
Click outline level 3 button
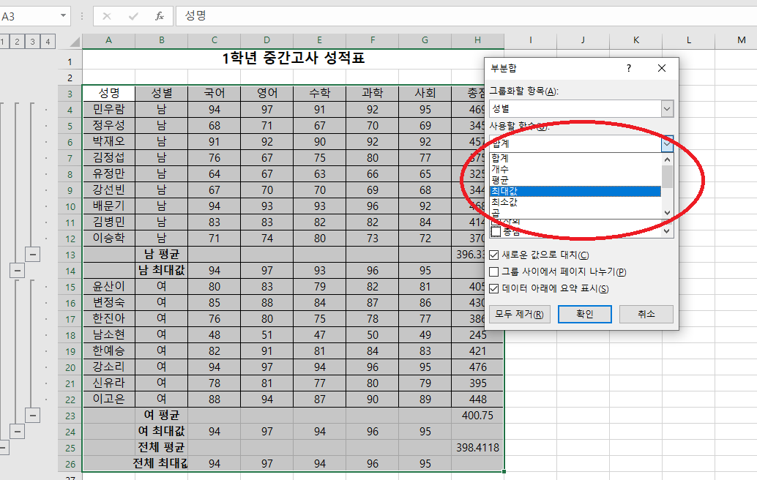(31, 42)
